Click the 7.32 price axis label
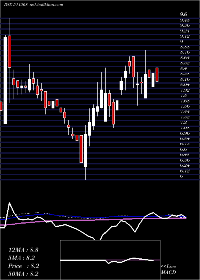The width and height of the screenshot is (200, 280). [185, 117]
